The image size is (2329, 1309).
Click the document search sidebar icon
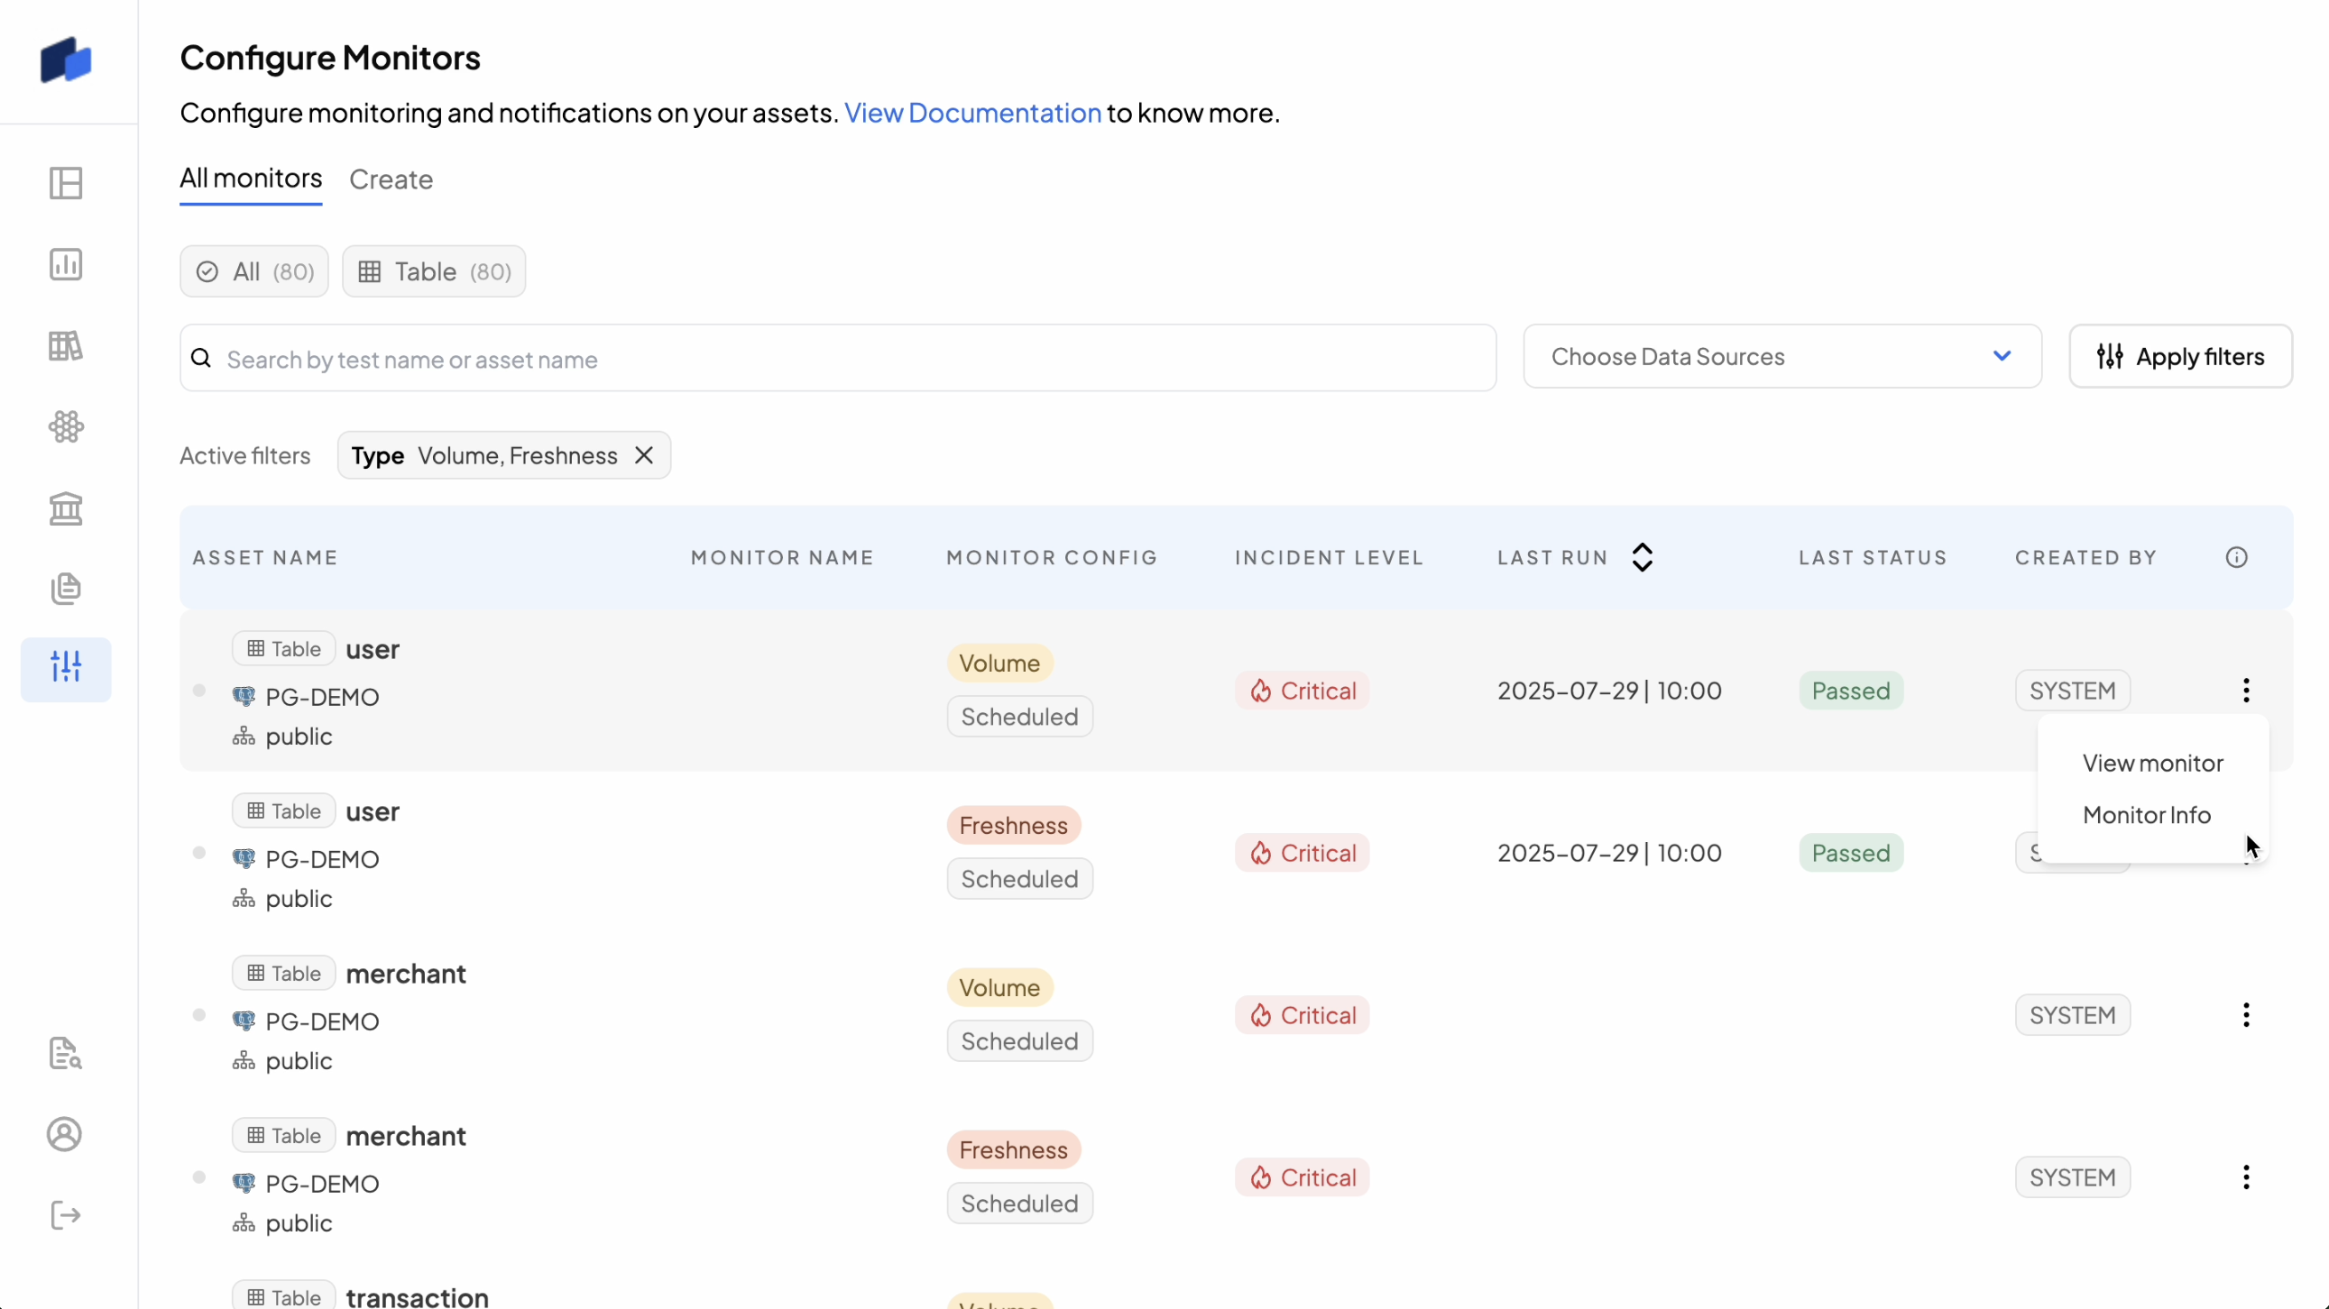pyautogui.click(x=65, y=1053)
